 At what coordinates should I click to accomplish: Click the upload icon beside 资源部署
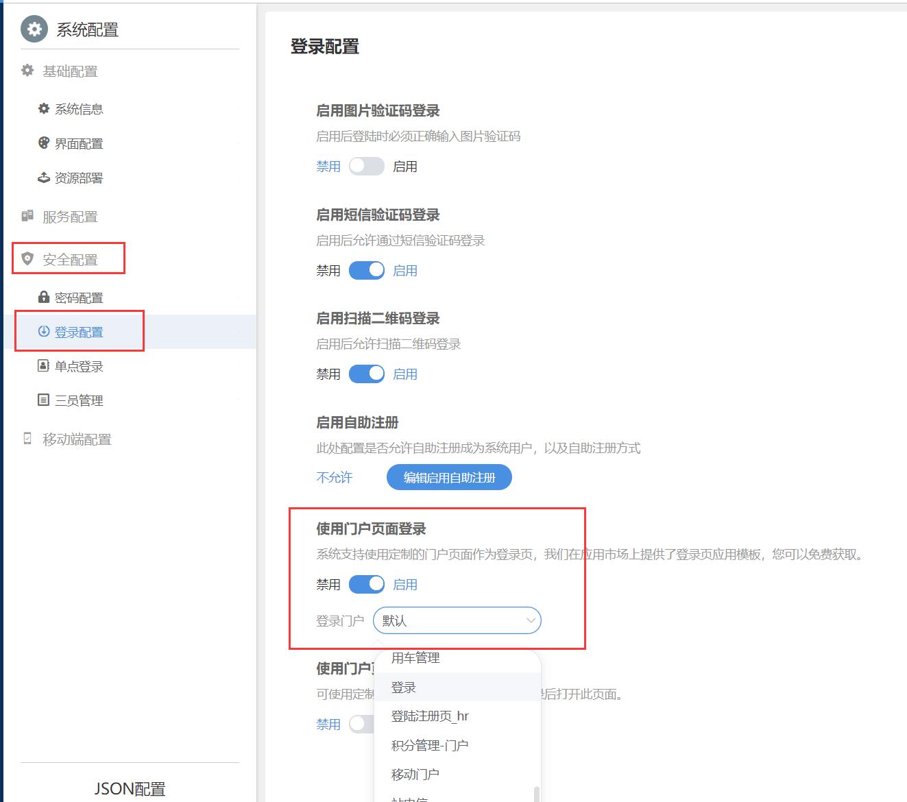[43, 178]
